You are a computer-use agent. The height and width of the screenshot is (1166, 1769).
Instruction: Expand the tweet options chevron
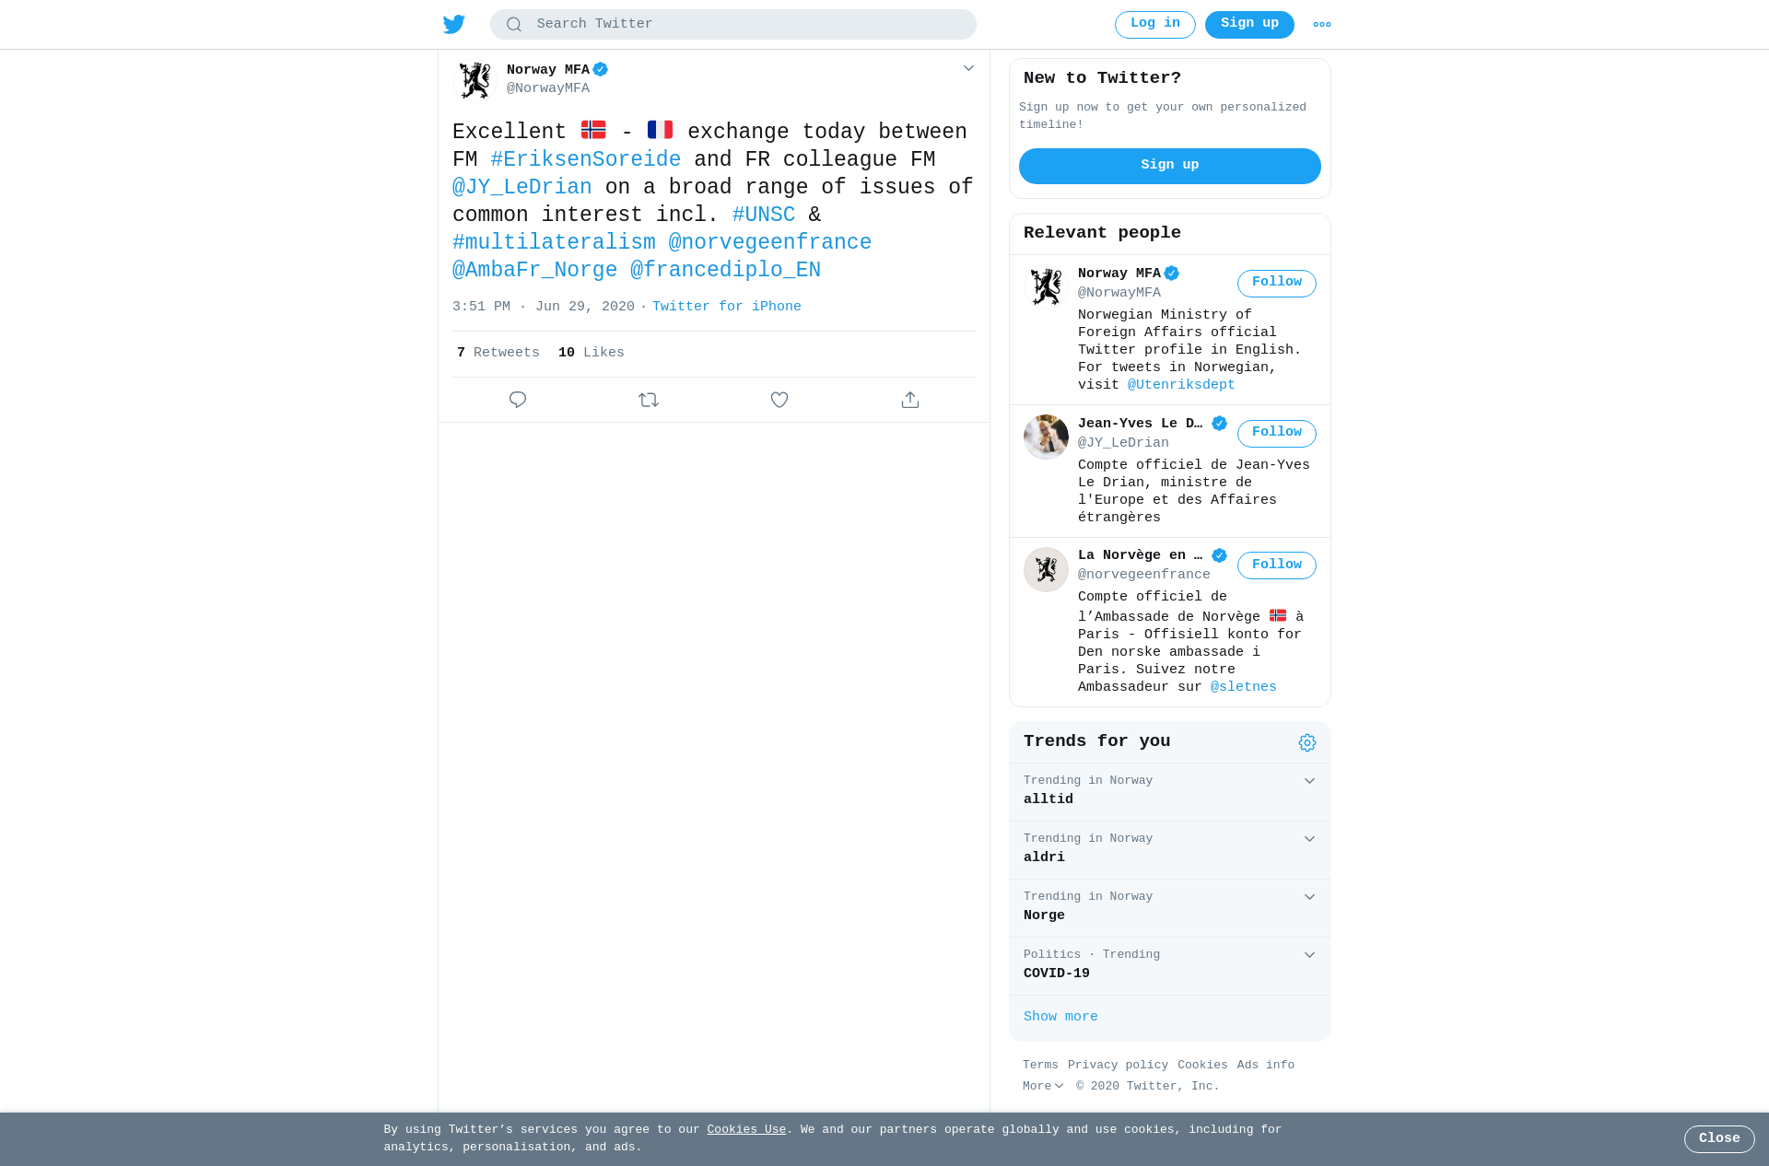[x=968, y=68]
